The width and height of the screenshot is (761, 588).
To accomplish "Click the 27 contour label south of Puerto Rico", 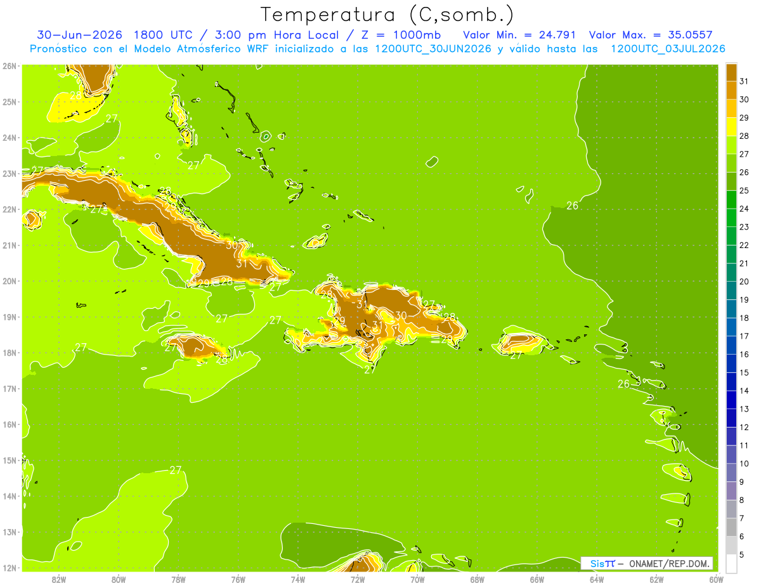I will pos(516,355).
